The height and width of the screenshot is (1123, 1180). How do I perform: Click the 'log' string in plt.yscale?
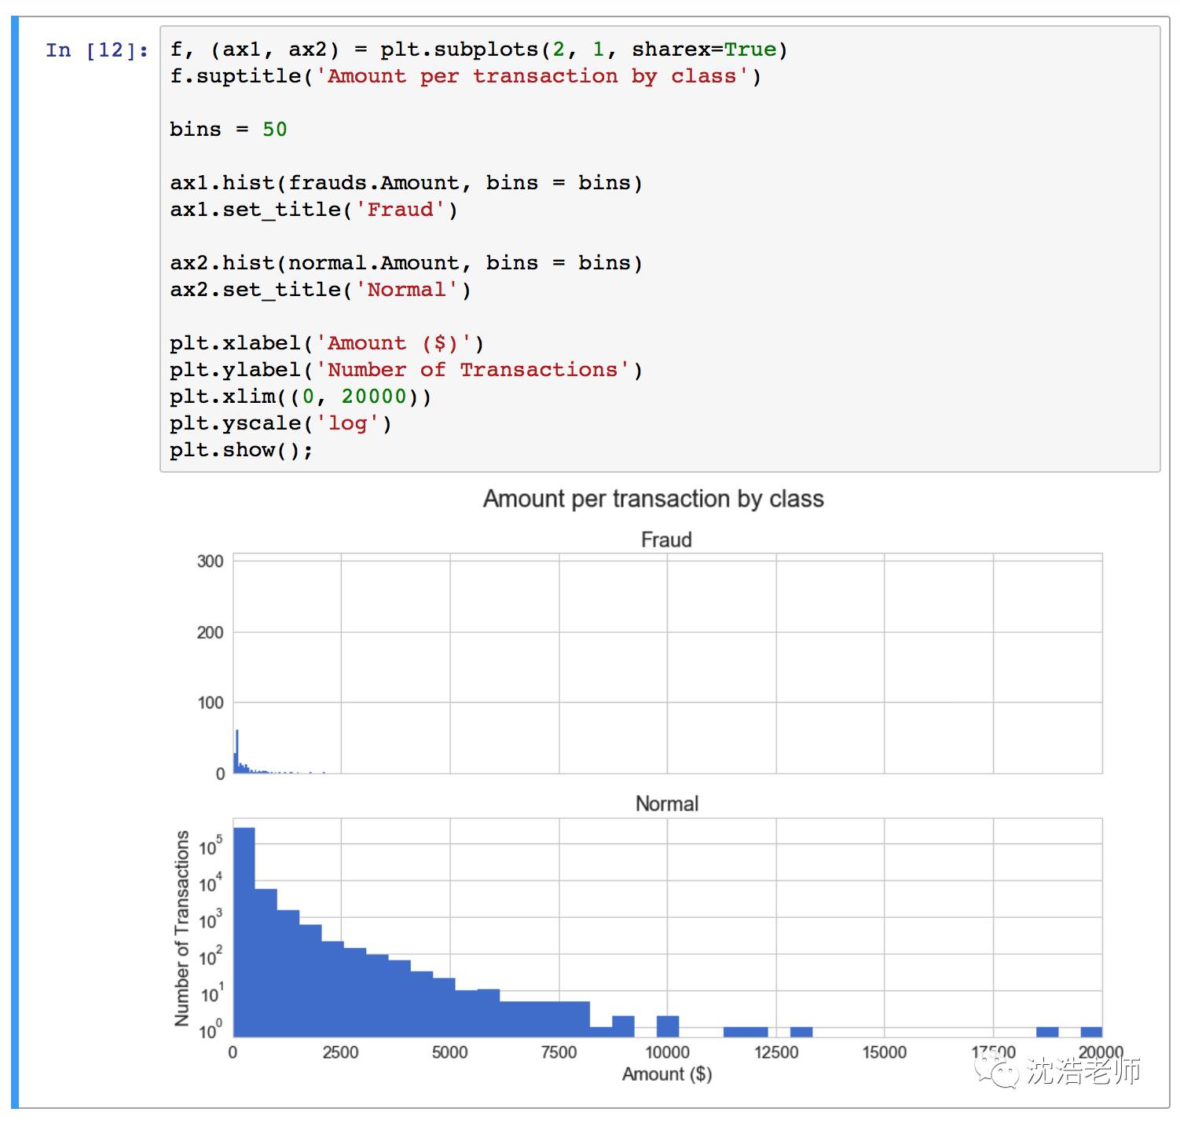click(347, 423)
